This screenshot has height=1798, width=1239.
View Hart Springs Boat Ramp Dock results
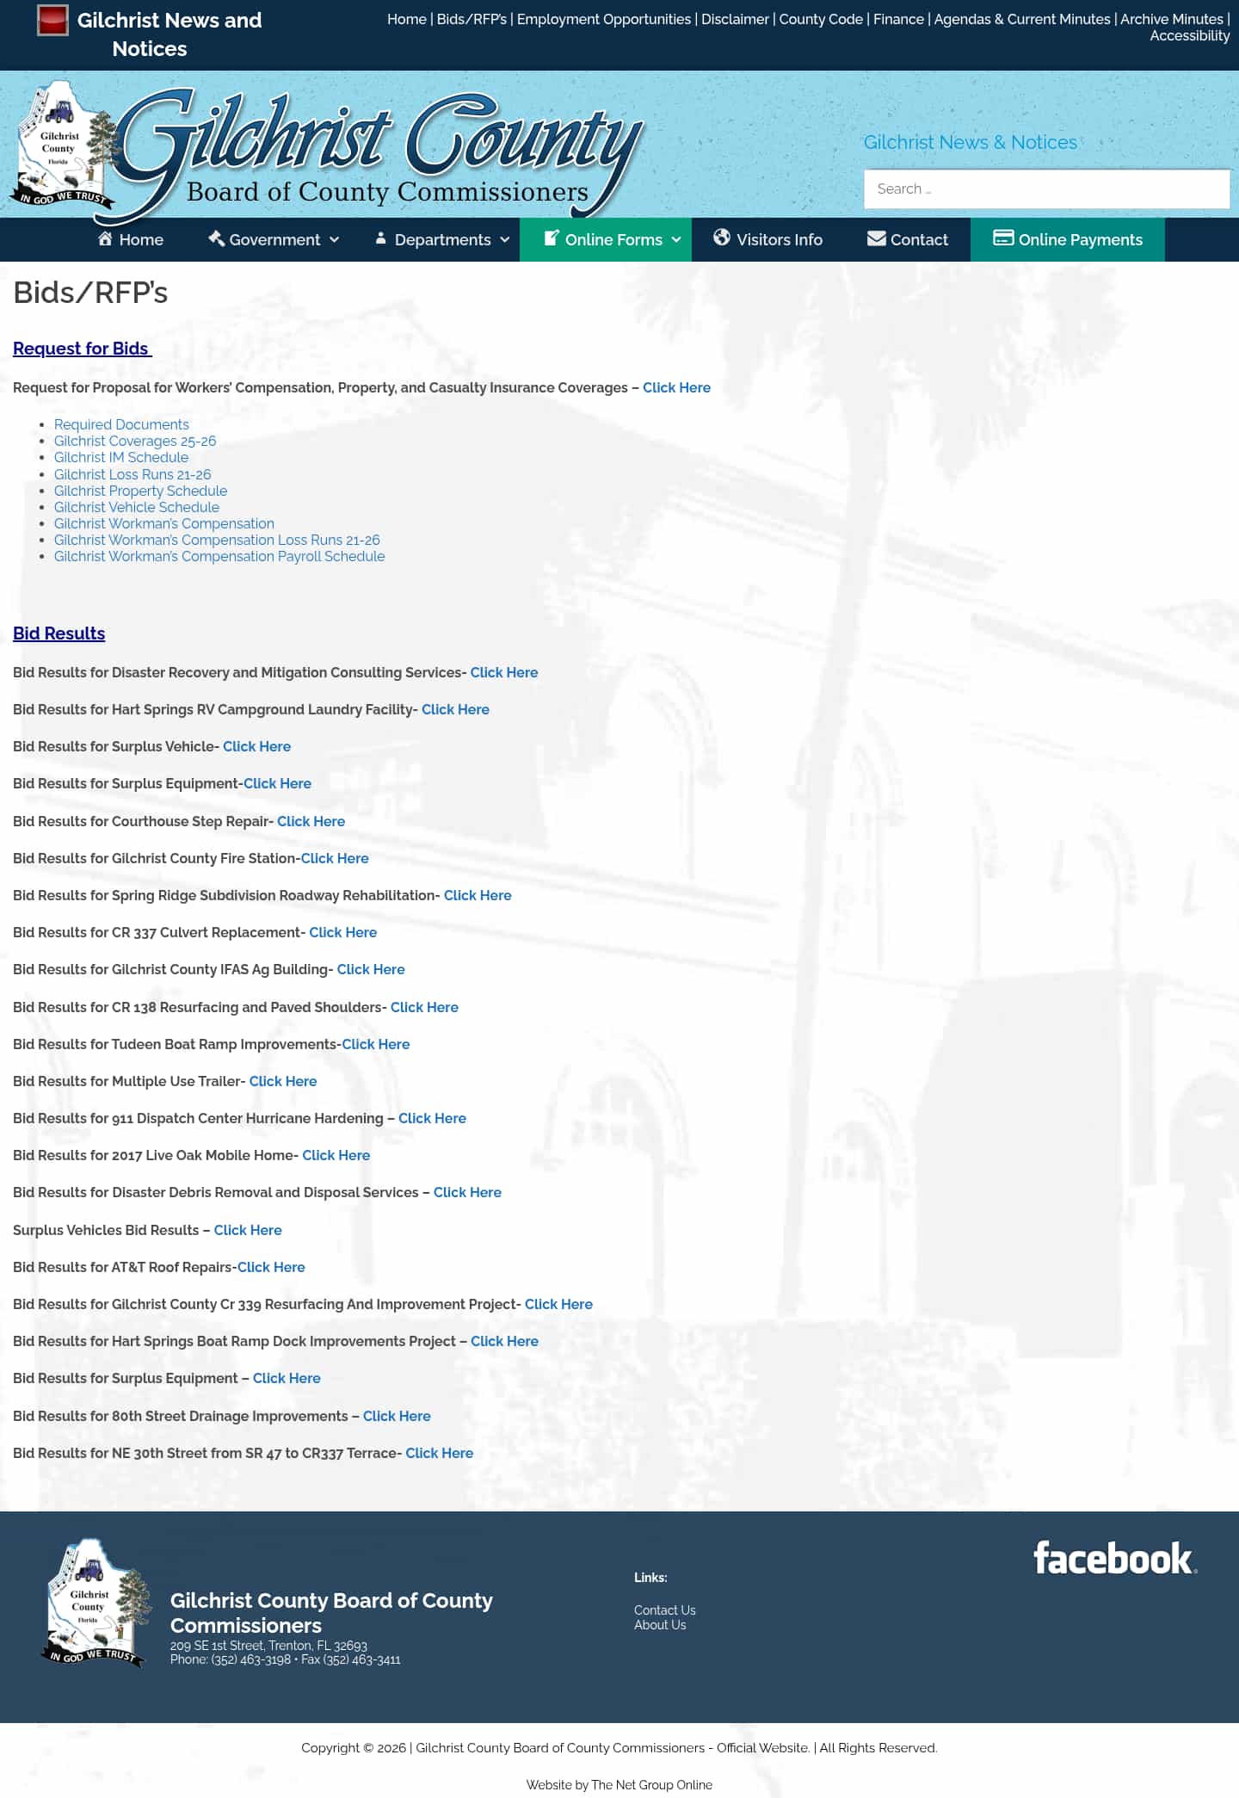(x=504, y=1341)
